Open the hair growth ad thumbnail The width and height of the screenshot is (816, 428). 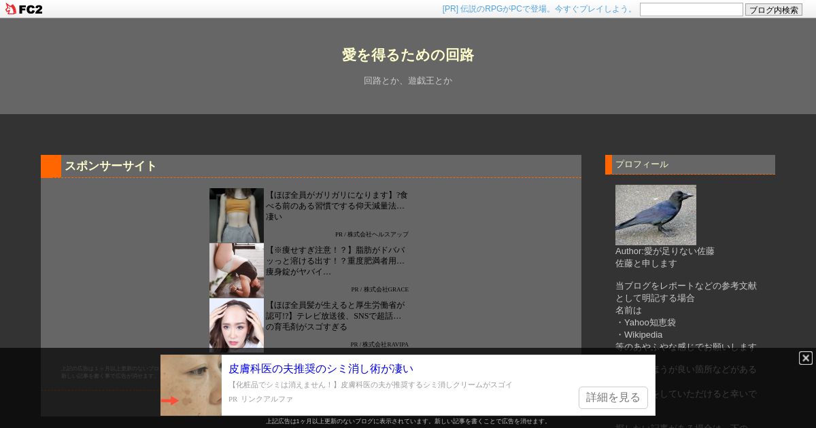[x=237, y=325]
